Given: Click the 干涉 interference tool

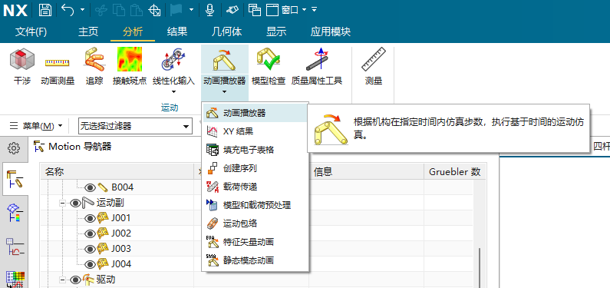Looking at the screenshot, I should (22, 66).
